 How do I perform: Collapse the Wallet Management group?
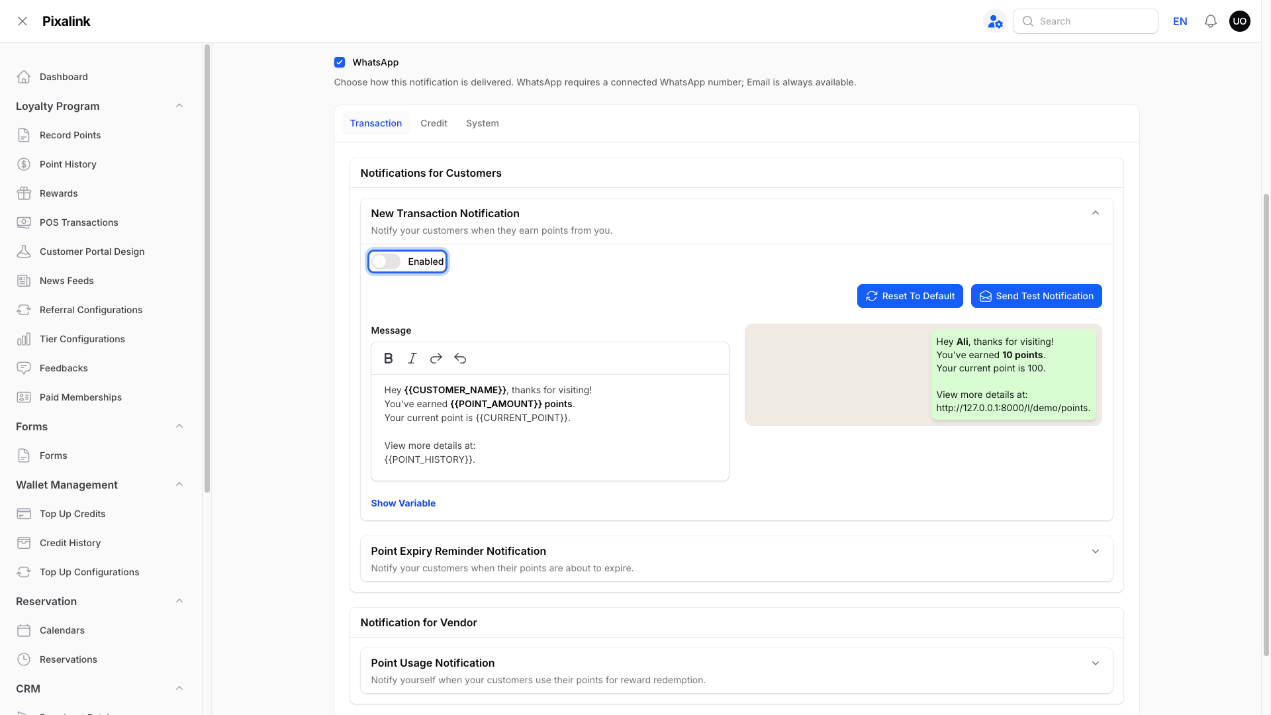[179, 485]
